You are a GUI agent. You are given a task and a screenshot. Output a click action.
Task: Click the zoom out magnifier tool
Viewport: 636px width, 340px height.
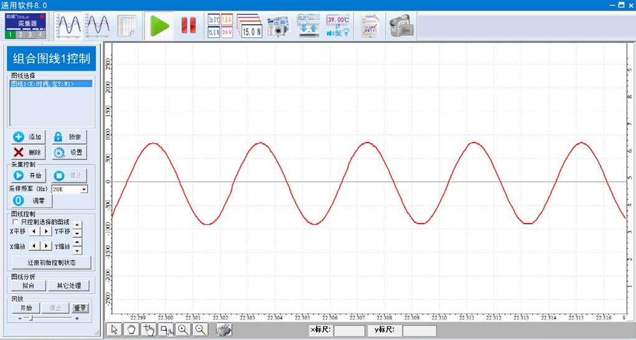click(x=200, y=330)
